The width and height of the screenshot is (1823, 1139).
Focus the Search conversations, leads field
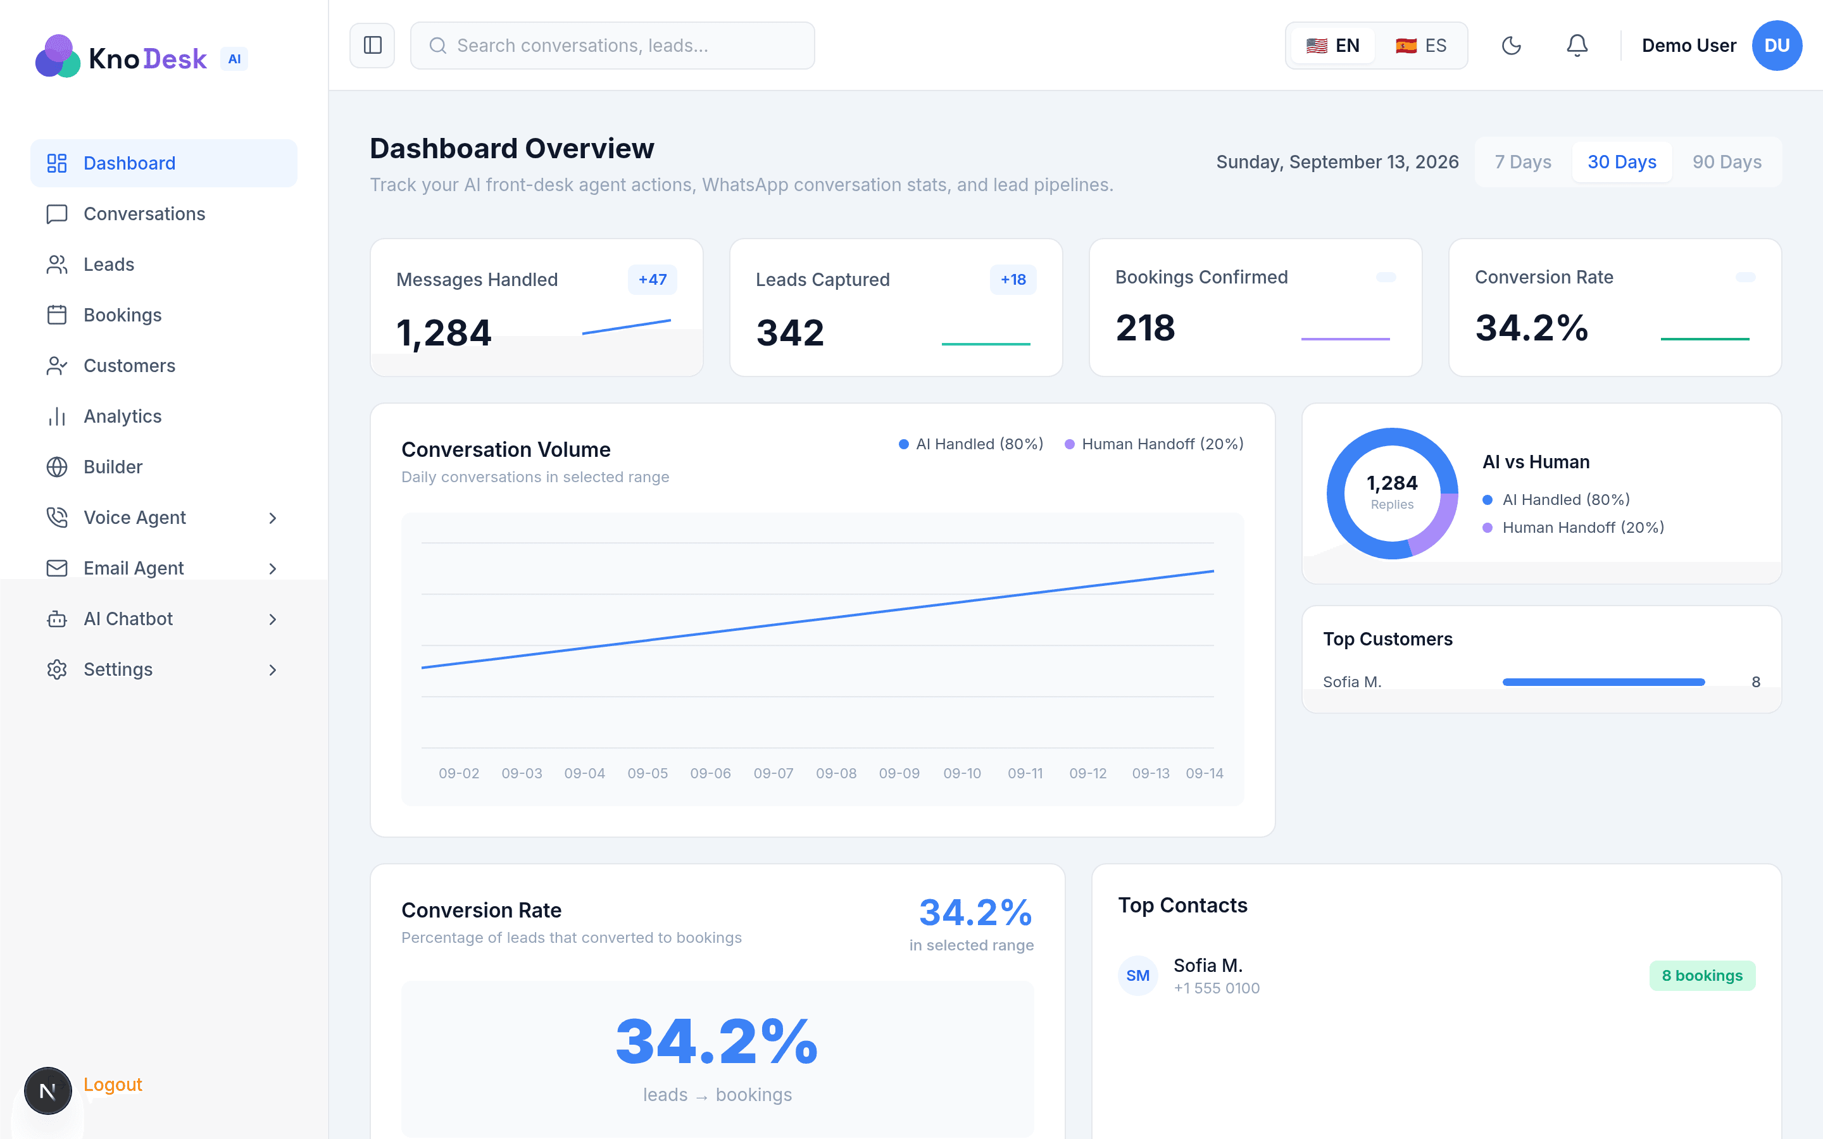point(611,45)
